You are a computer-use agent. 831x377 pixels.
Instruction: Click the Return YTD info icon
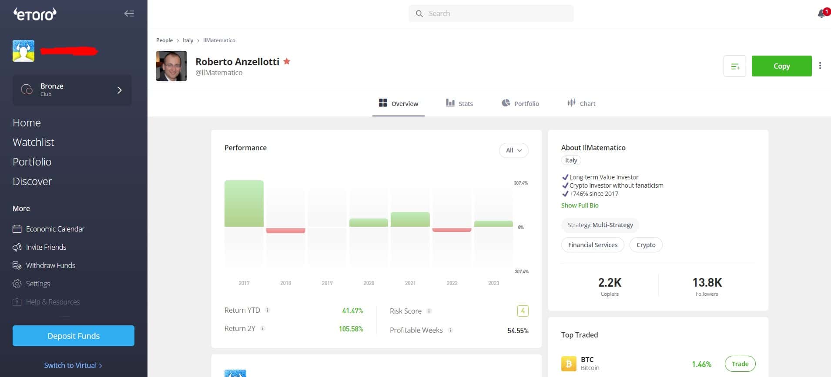268,310
